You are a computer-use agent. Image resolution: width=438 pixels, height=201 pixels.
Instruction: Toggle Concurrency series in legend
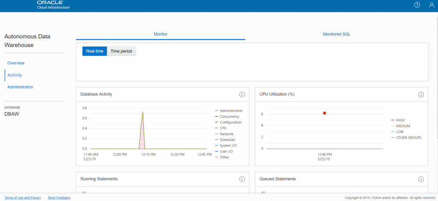coord(227,117)
